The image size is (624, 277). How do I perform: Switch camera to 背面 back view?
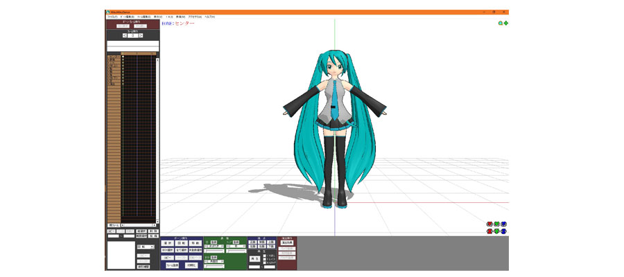click(x=262, y=242)
